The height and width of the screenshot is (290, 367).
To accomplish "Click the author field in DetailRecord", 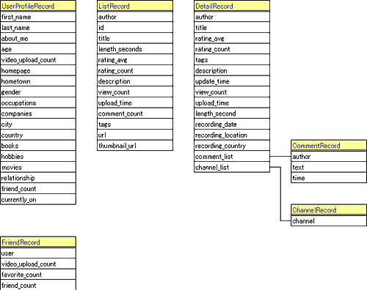I will [x=232, y=17].
